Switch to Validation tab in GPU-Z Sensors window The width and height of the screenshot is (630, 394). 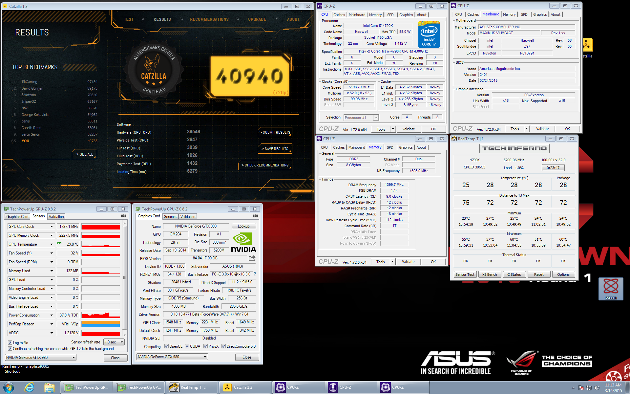click(56, 217)
